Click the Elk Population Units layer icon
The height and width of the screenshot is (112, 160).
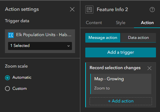click(11, 35)
